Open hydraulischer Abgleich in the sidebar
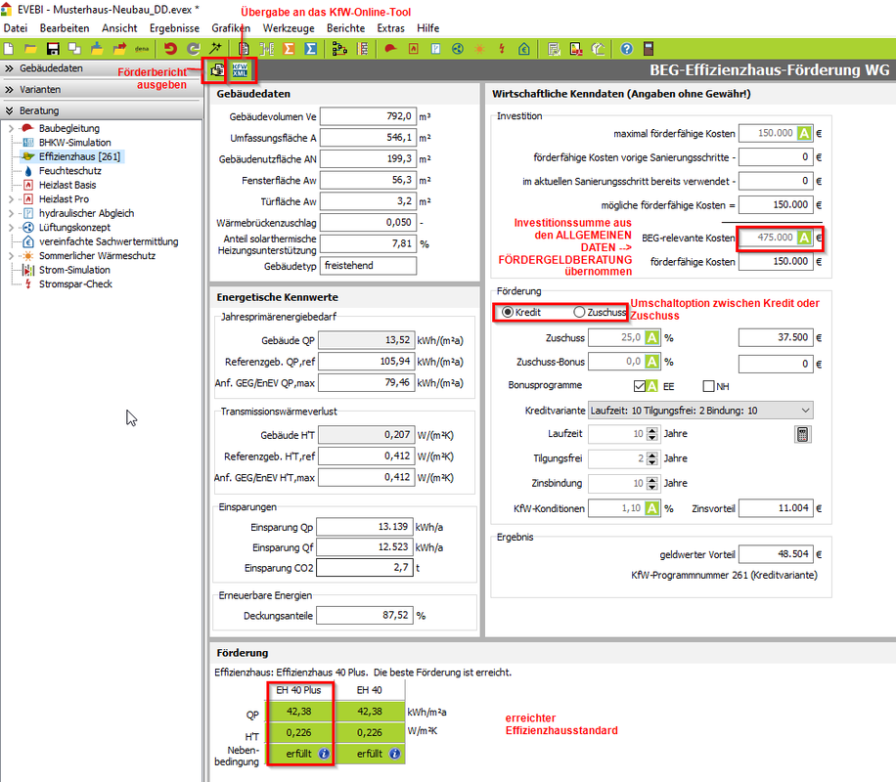Viewport: 896px width, 782px height. (86, 213)
